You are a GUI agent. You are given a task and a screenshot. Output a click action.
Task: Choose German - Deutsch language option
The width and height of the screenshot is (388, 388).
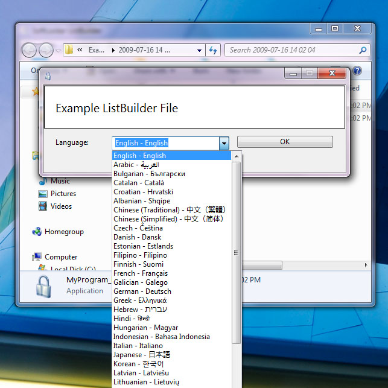coord(143,291)
